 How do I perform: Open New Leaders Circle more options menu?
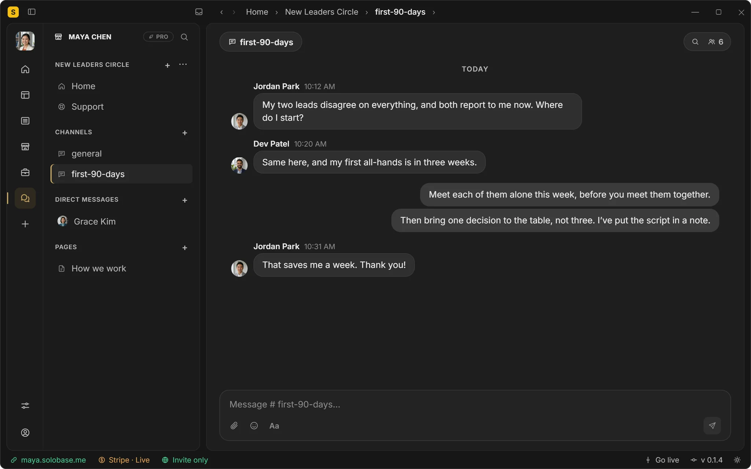(183, 64)
